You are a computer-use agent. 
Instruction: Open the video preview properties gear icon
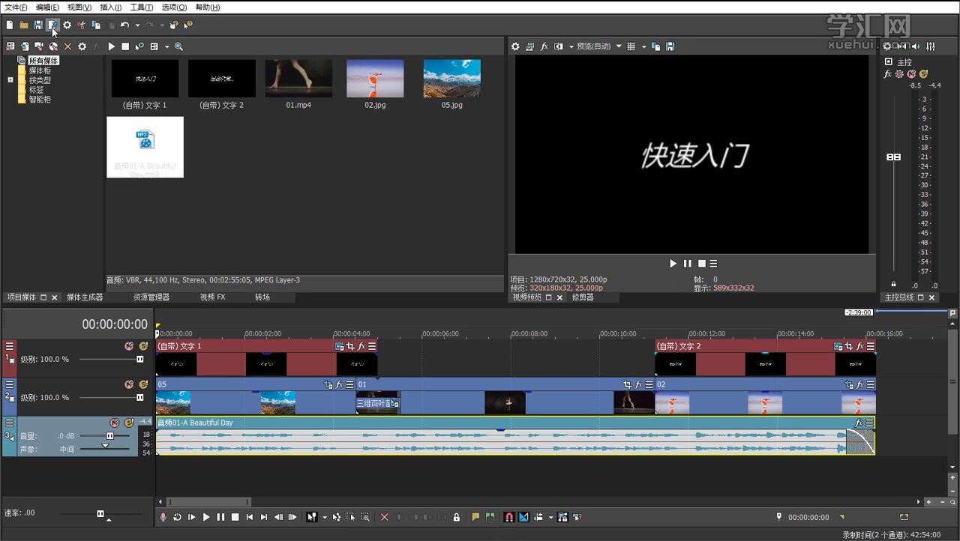pos(515,46)
